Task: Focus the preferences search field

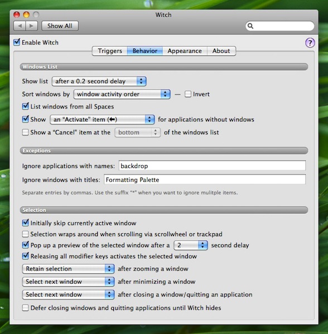Action: [280, 26]
